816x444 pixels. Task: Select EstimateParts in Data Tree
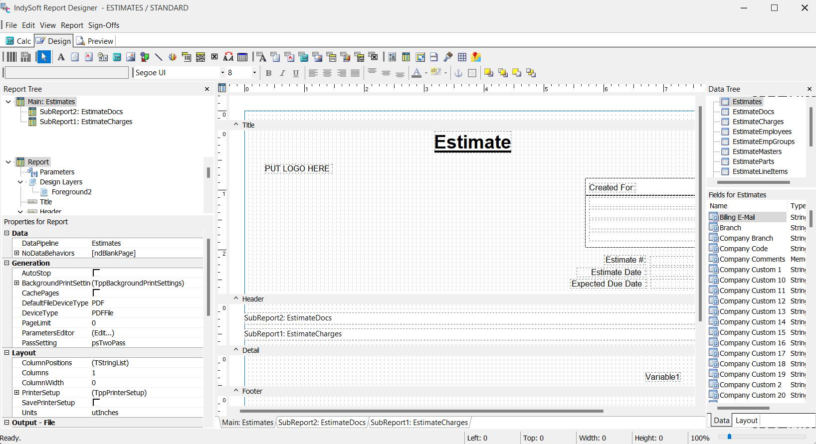click(753, 161)
